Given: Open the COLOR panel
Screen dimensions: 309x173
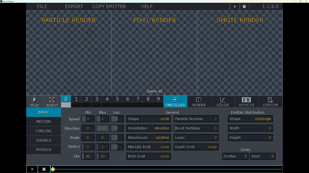Looking at the screenshot, I should tap(223, 102).
